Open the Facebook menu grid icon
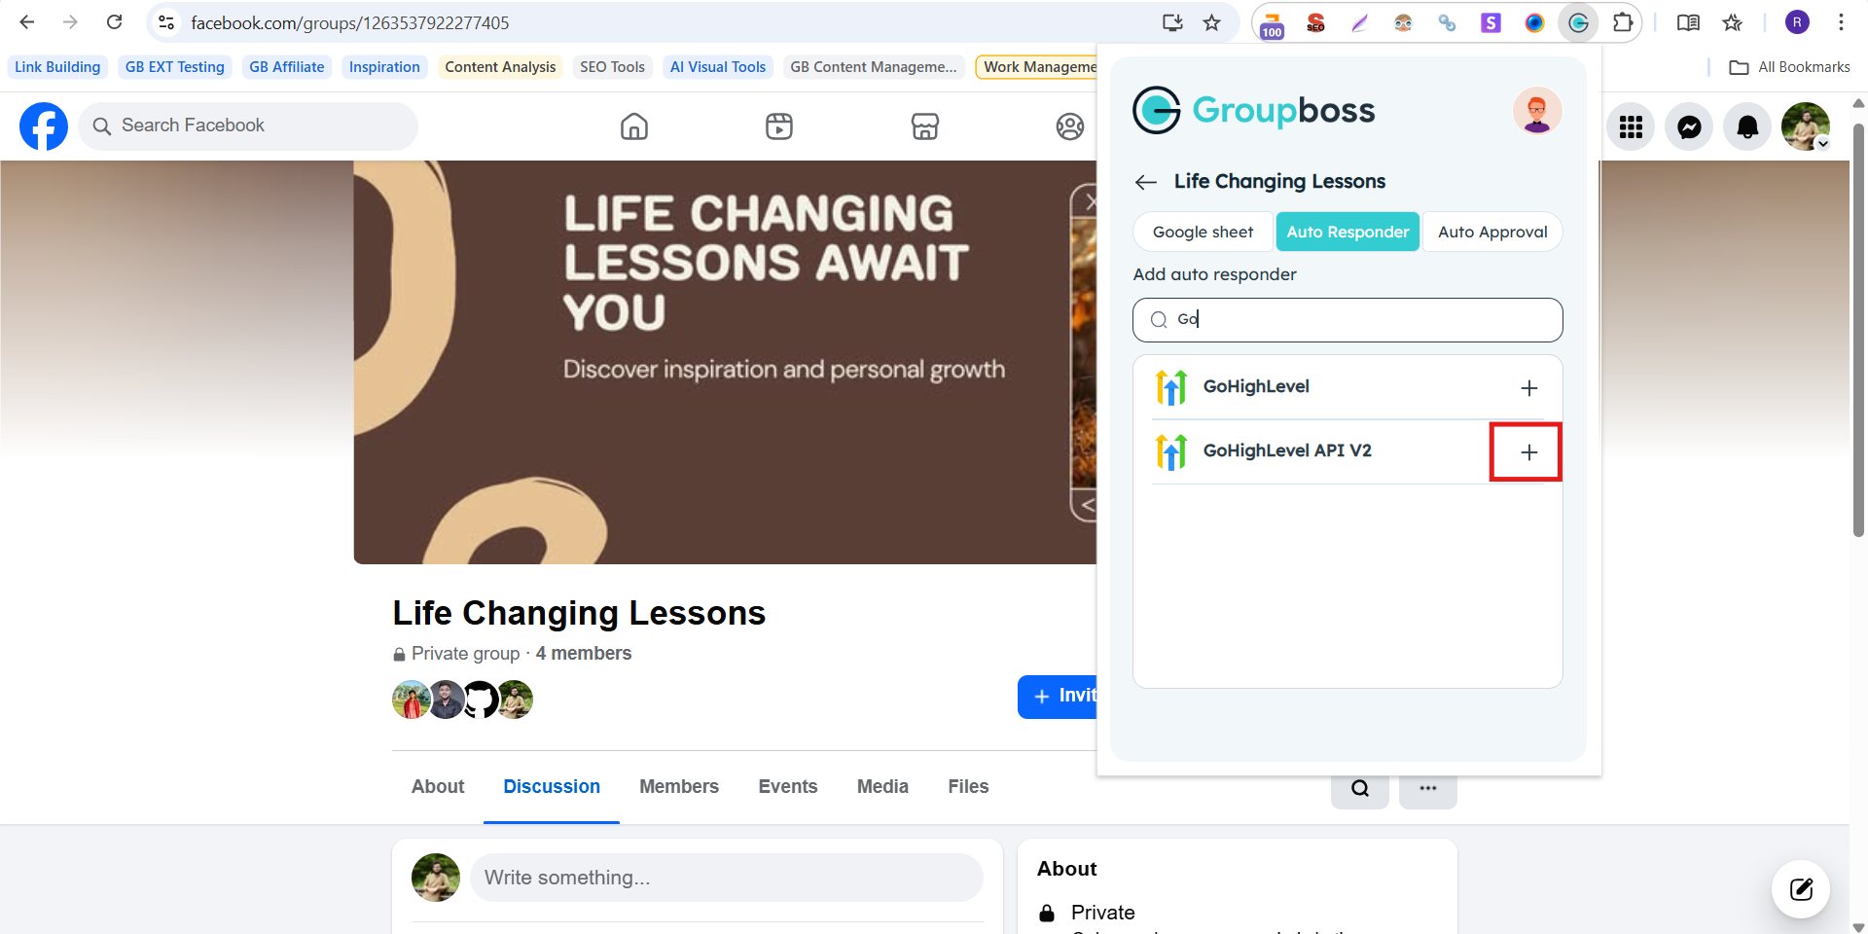The height and width of the screenshot is (934, 1868). tap(1631, 126)
